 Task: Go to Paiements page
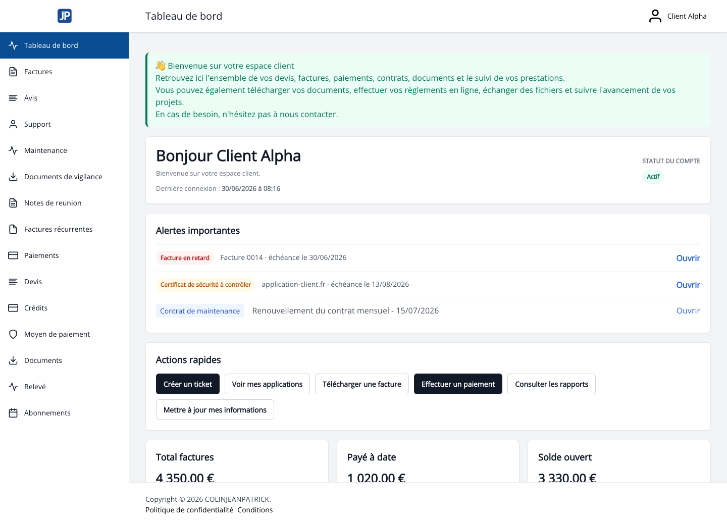(x=64, y=255)
